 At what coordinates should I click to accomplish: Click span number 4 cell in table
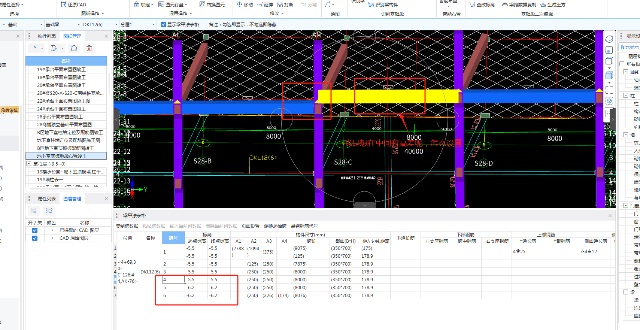[173, 280]
